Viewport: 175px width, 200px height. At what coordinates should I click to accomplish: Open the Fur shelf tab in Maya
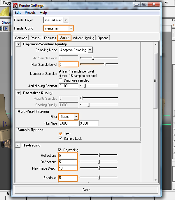tap(166, 2)
